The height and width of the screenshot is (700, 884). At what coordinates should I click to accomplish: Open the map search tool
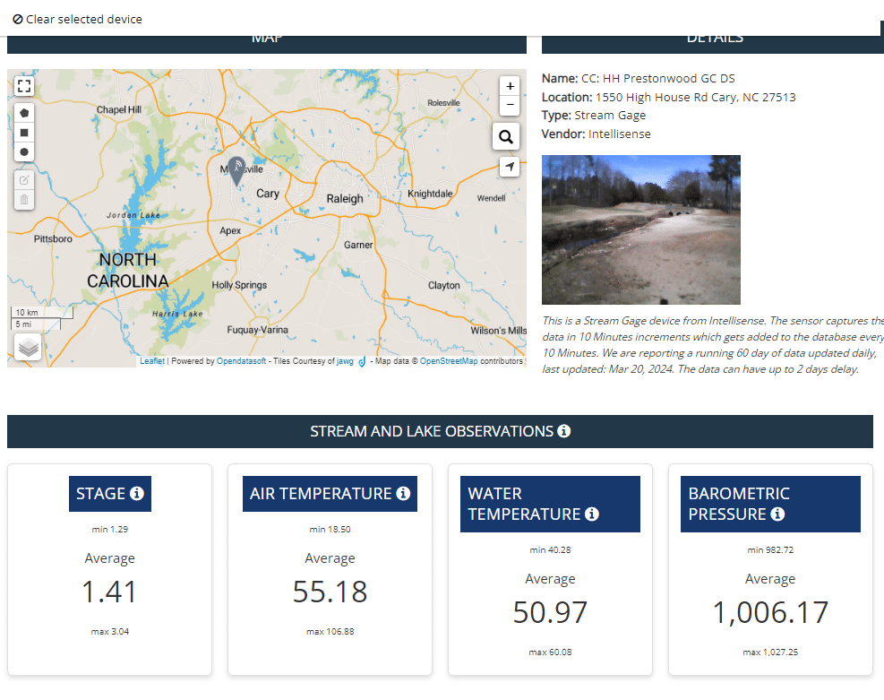506,137
